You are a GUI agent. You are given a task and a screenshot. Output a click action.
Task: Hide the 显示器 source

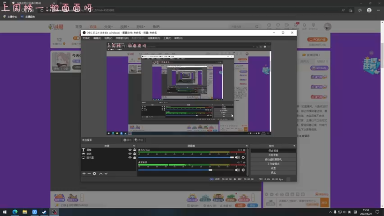click(x=130, y=157)
